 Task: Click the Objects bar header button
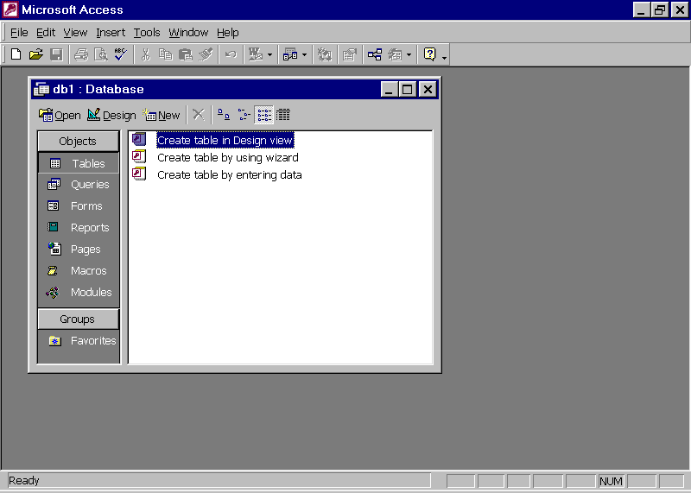79,141
